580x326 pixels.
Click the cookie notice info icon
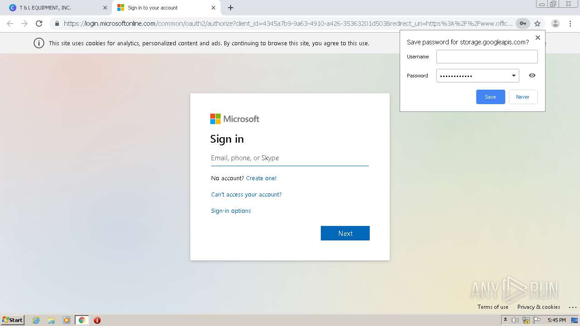point(39,43)
